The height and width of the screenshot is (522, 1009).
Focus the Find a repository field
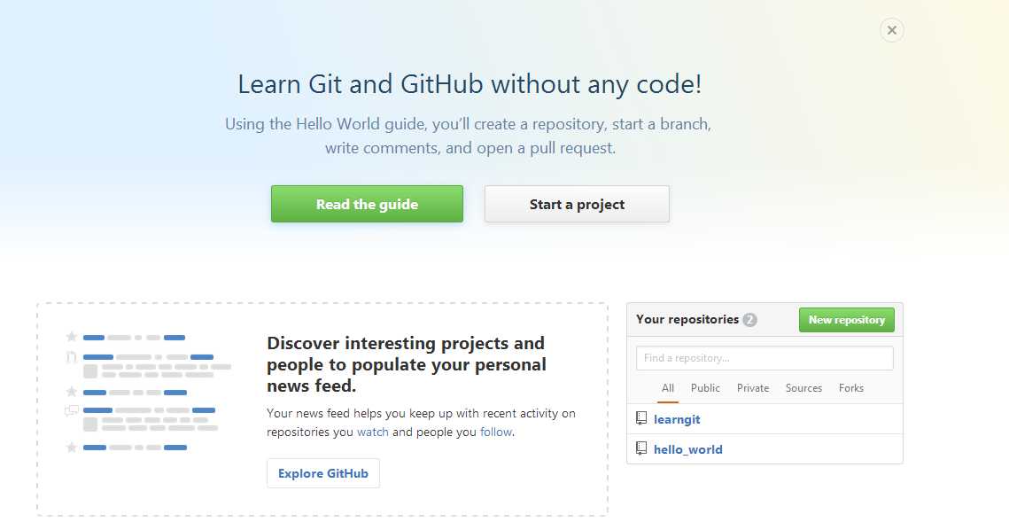pos(765,358)
